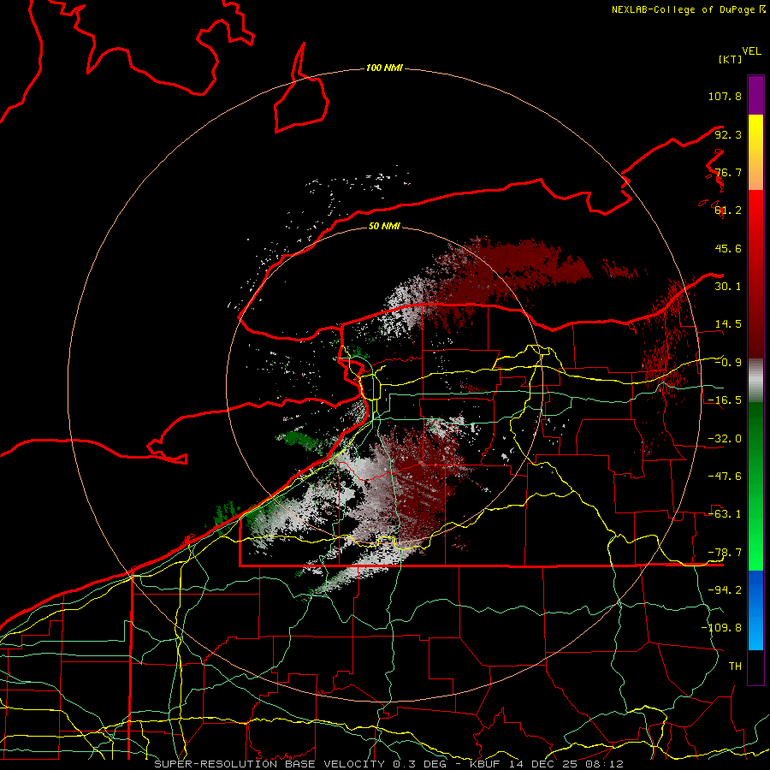
Task: Select the 92.3 scale value
Action: pyautogui.click(x=728, y=134)
